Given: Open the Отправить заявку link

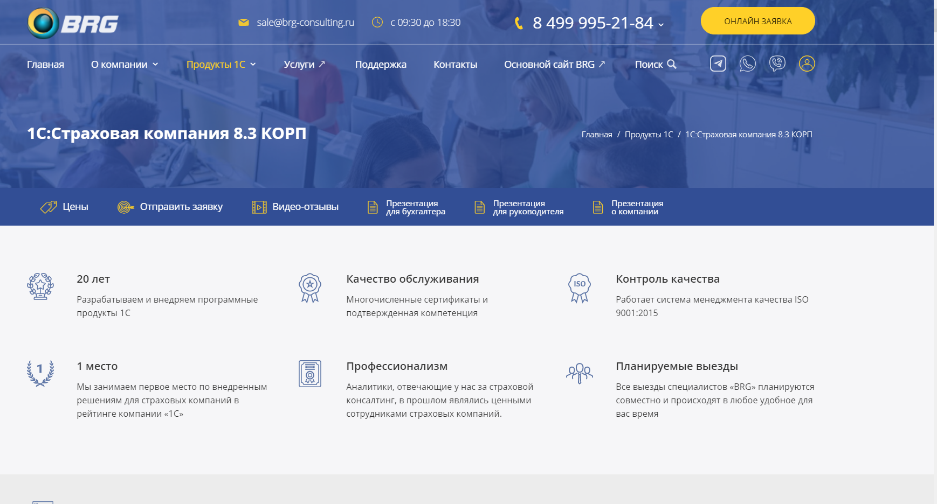Looking at the screenshot, I should (181, 207).
